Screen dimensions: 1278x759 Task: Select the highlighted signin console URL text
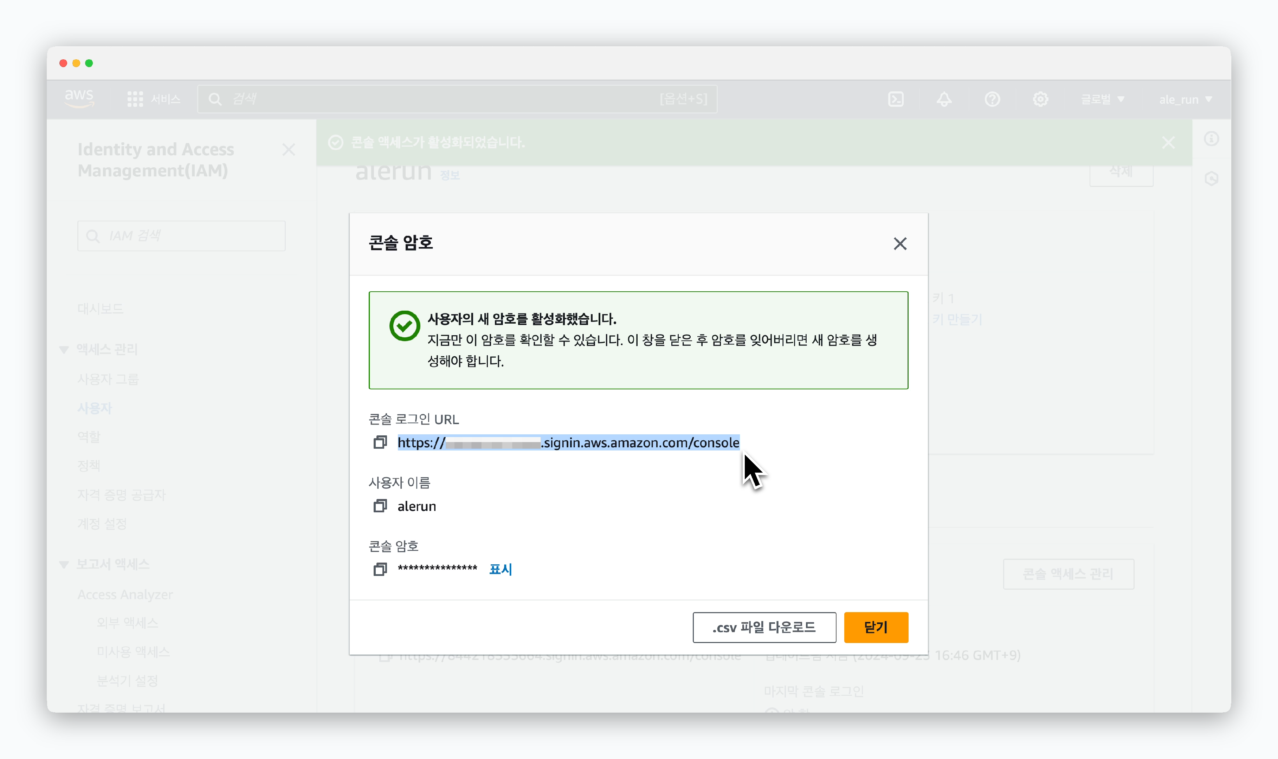pos(568,442)
